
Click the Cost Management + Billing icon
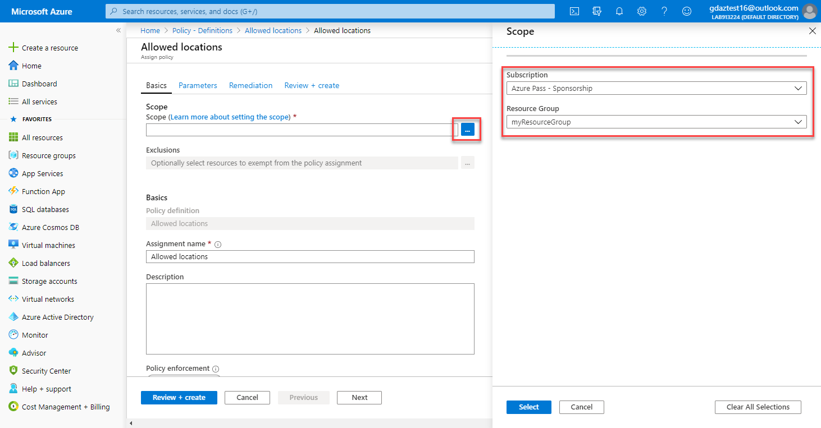pos(13,407)
